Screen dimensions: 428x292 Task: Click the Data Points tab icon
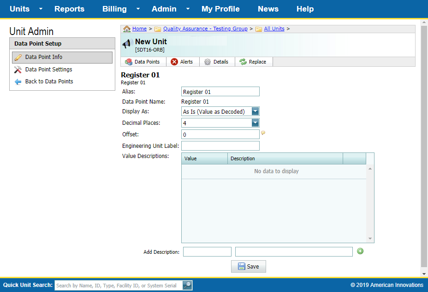(129, 61)
